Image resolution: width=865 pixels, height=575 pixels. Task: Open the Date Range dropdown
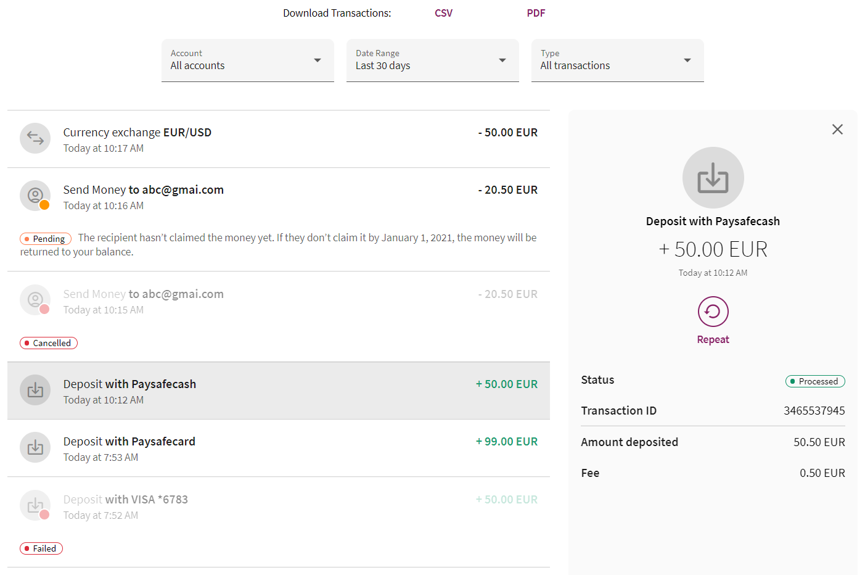click(433, 60)
